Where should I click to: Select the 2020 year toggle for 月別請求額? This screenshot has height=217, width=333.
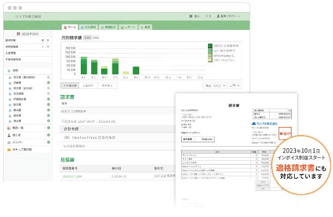[87, 38]
